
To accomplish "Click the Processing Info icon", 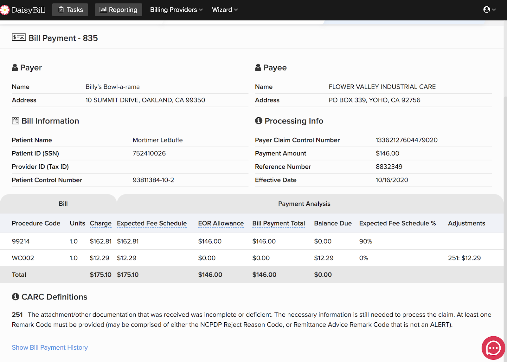I will pos(259,121).
